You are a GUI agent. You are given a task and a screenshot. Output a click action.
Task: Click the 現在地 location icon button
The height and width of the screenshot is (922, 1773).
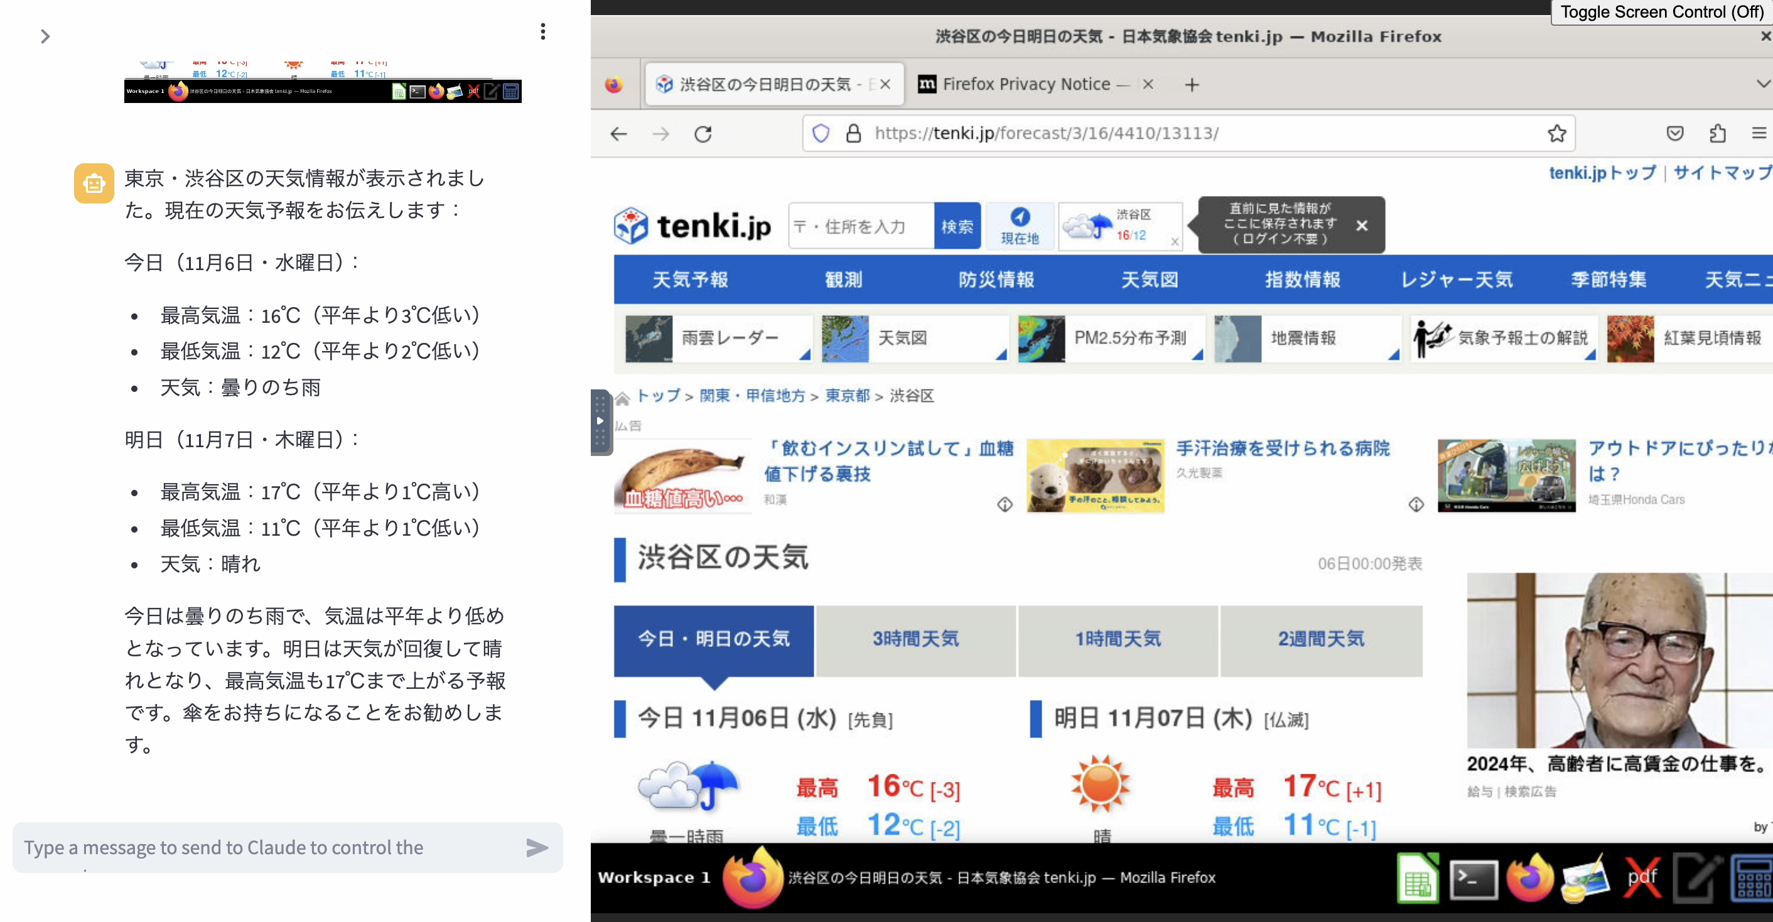coord(1020,226)
